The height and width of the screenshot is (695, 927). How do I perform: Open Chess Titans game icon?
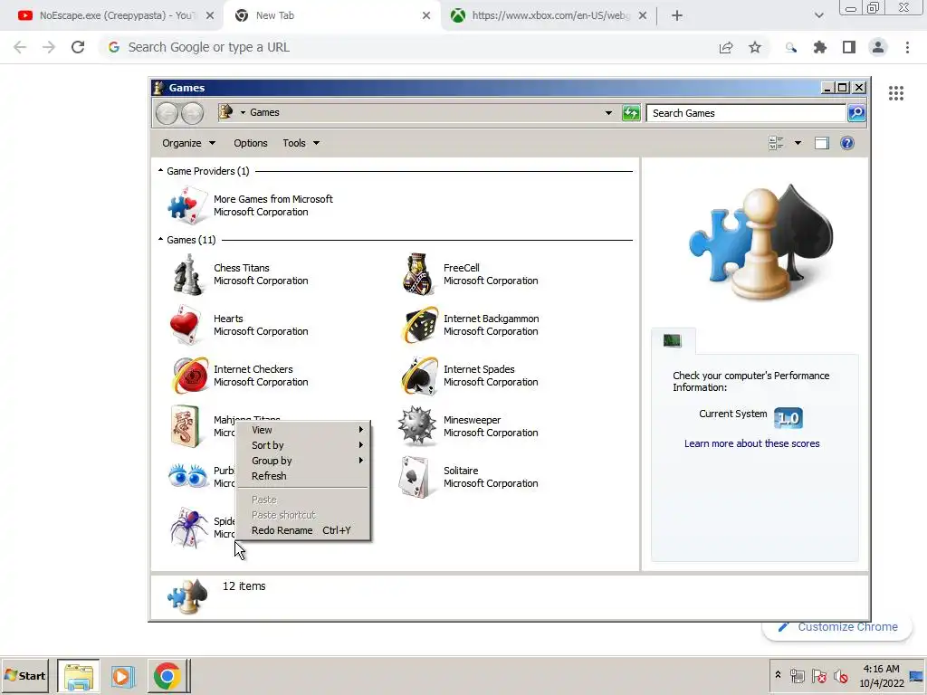188,274
